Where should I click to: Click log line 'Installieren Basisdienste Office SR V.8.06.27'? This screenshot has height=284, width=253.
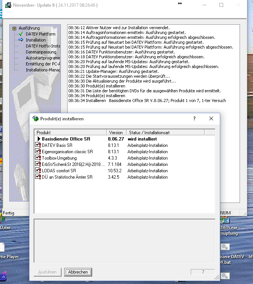[x=147, y=101]
